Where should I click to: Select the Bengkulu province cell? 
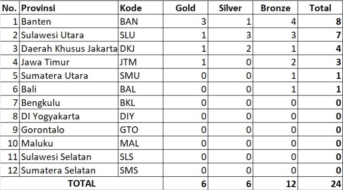tap(69, 103)
